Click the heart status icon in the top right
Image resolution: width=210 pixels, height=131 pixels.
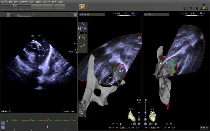(x=196, y=8)
